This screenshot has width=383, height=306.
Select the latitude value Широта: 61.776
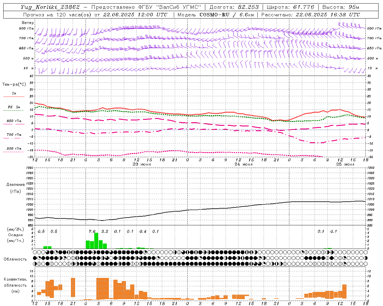290,7
